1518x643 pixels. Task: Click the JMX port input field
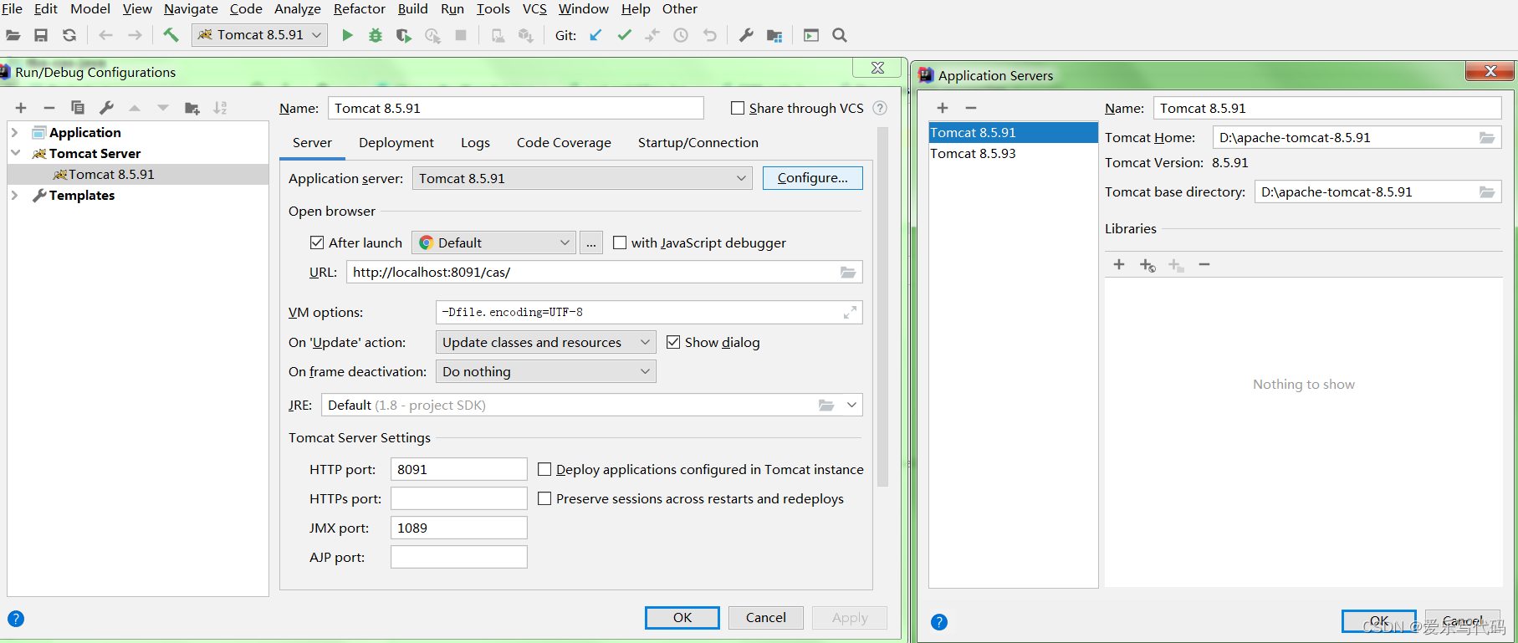click(x=458, y=528)
